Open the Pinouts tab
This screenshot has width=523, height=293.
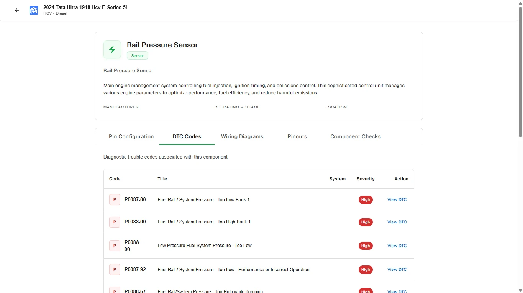(x=297, y=136)
